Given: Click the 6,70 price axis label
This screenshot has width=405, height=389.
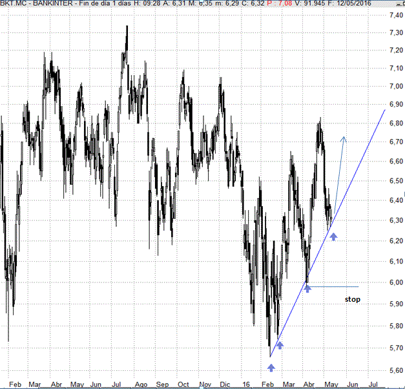Looking at the screenshot, I should pyautogui.click(x=396, y=142).
